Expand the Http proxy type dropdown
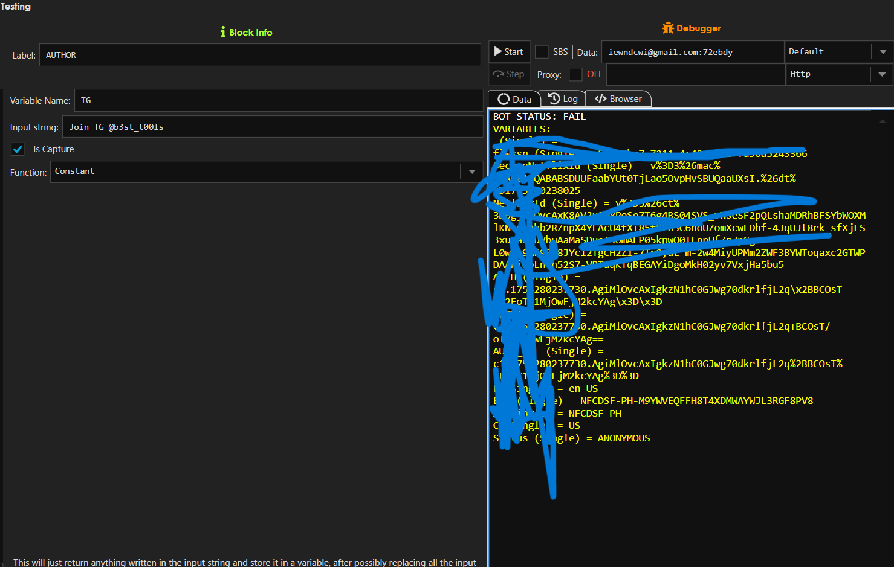Viewport: 894px width, 567px height. coord(882,74)
